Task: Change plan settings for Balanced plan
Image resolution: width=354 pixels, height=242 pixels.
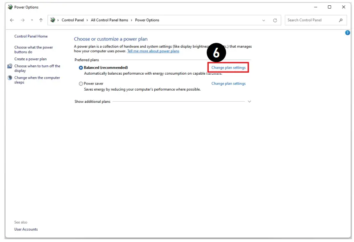Action: pyautogui.click(x=228, y=67)
